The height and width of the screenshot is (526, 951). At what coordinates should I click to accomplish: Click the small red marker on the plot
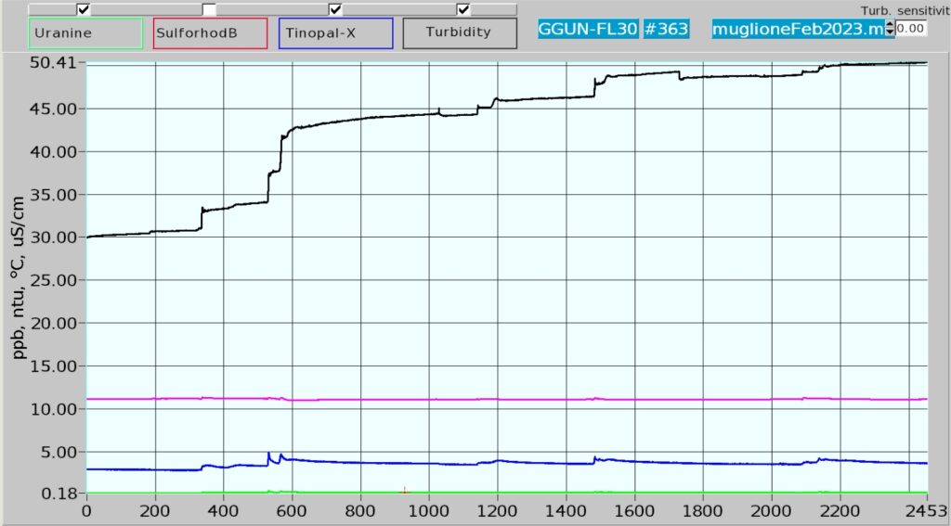coord(404,490)
